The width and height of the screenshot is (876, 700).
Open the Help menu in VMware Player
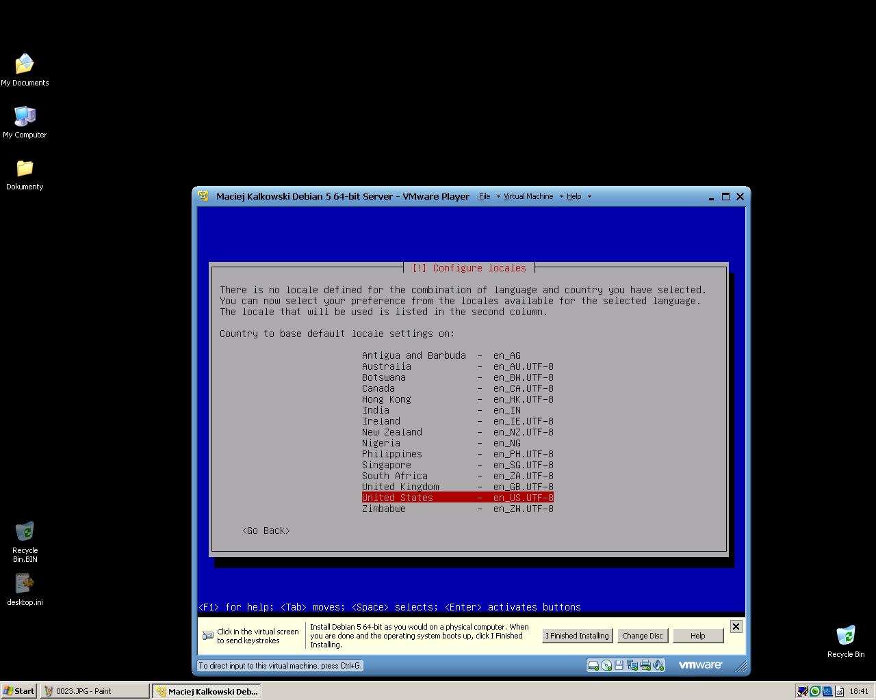tap(574, 196)
